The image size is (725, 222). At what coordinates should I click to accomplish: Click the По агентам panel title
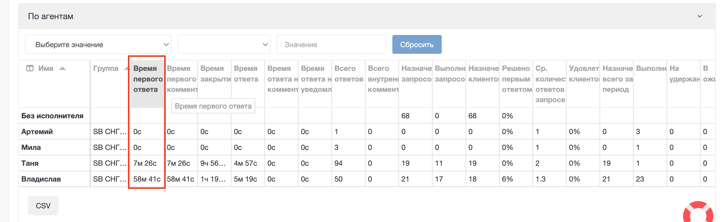coord(51,16)
